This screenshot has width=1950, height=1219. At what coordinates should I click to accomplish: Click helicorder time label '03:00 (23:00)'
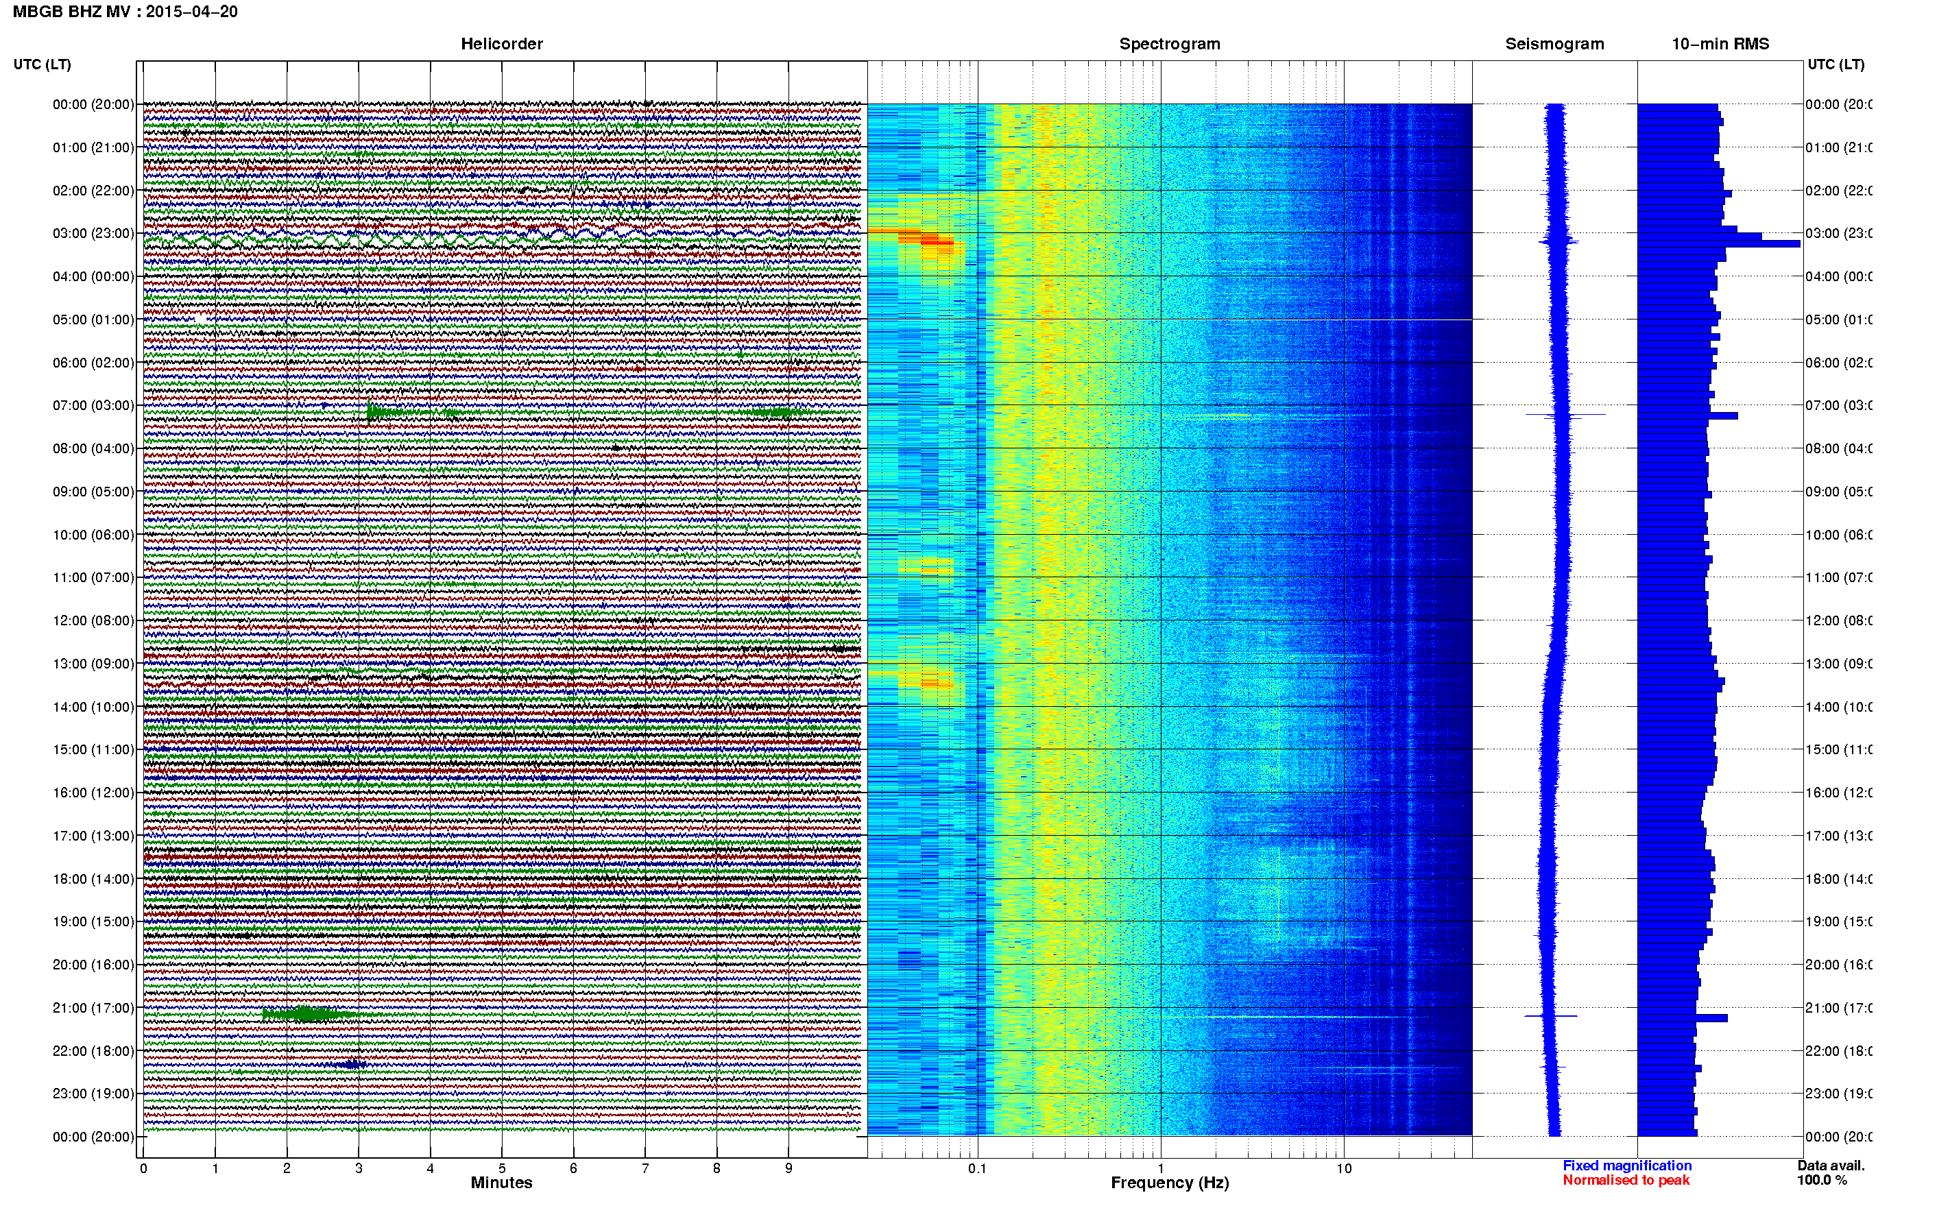(93, 233)
